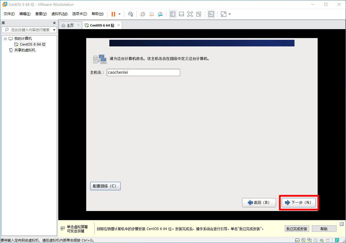Open the stretch display dropdown arrow
The image size is (346, 243).
[x=230, y=14]
